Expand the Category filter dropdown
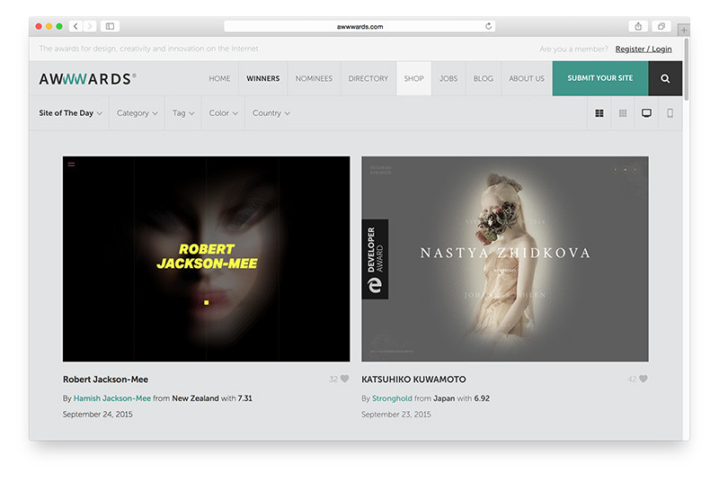The height and width of the screenshot is (482, 719). [137, 113]
